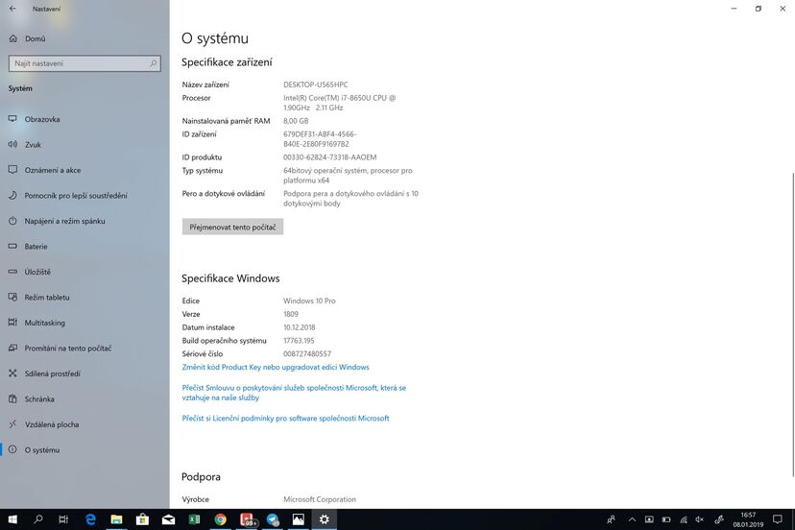Open Microsoft Store from taskbar

[x=142, y=519]
